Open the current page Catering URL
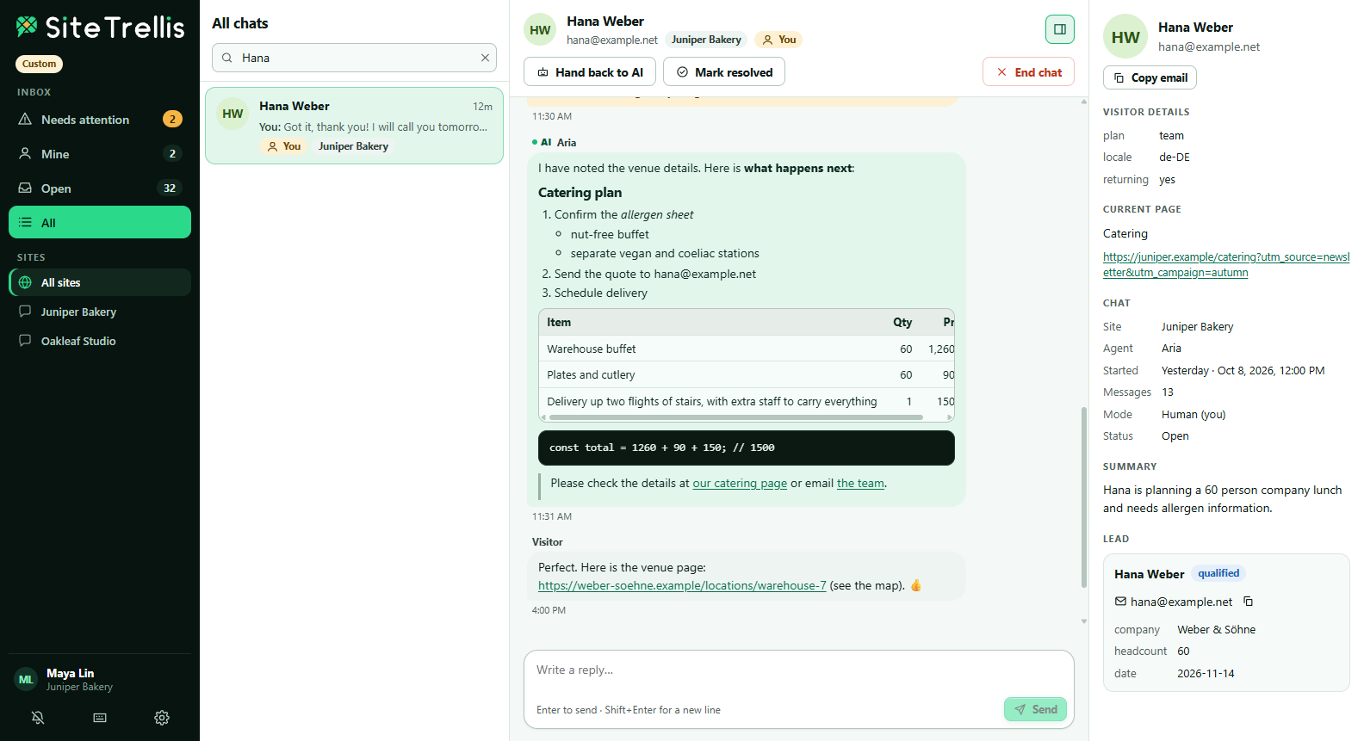 (x=1226, y=264)
